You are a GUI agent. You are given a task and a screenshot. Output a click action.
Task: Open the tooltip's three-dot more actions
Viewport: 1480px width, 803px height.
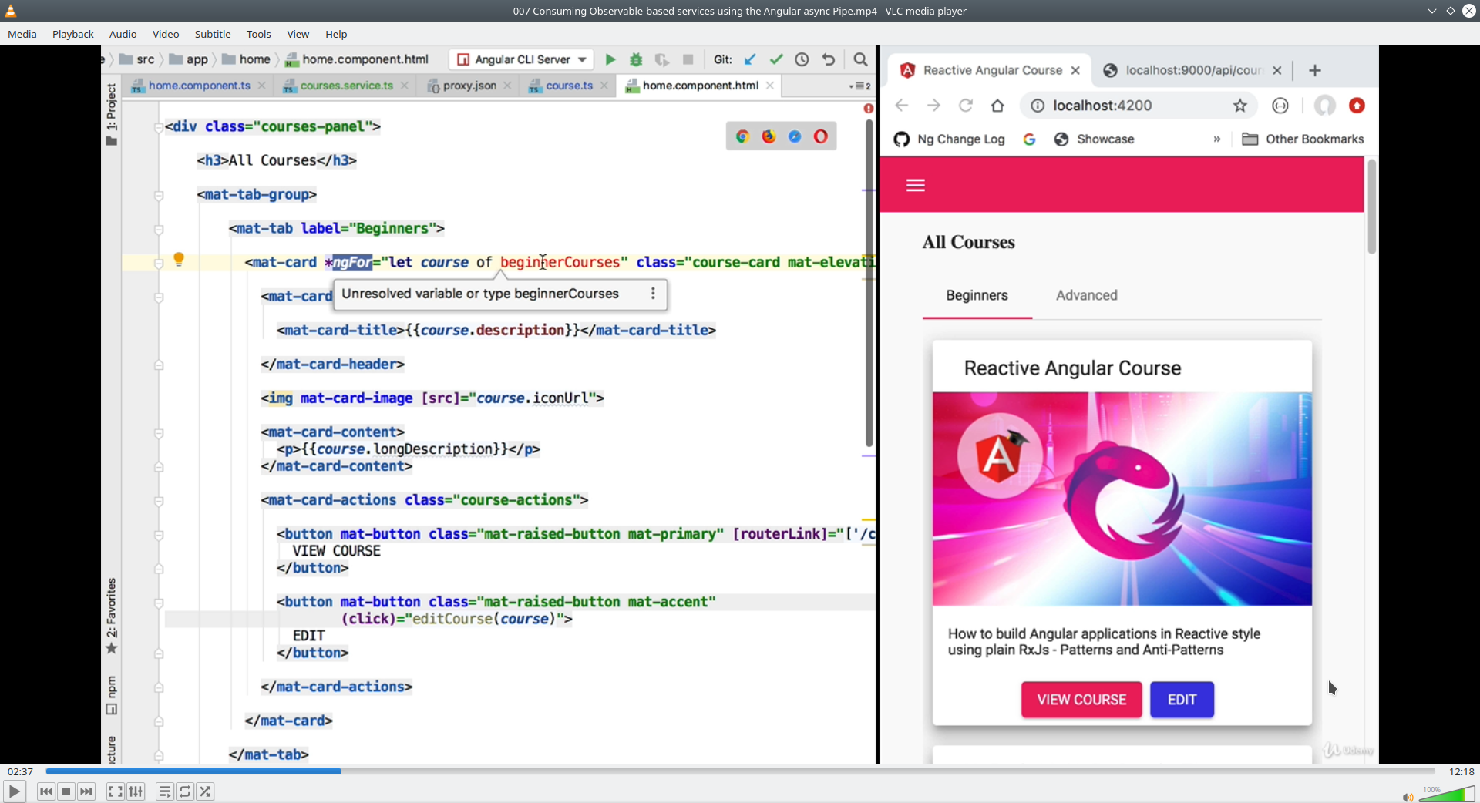(x=653, y=294)
